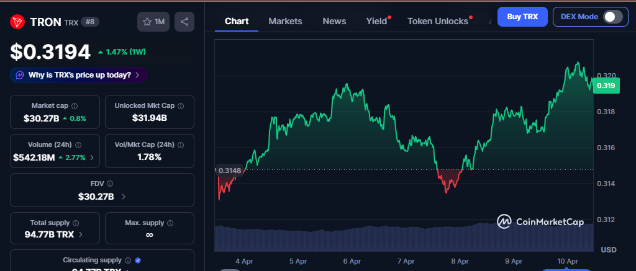
Task: Click Market cap info icon
Action: [75, 106]
